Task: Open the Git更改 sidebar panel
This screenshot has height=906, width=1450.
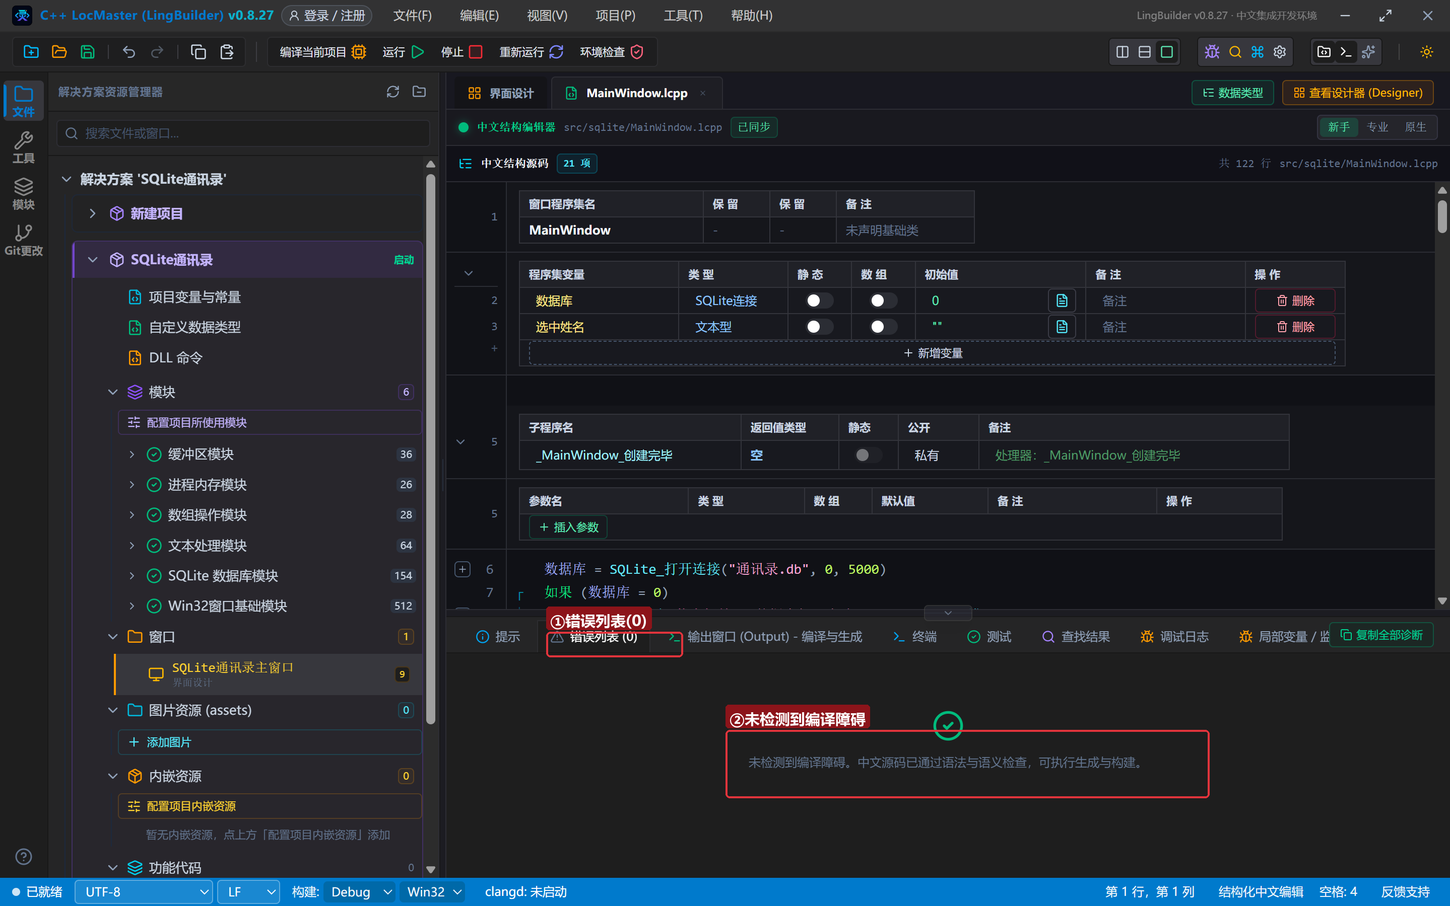Action: pos(23,240)
